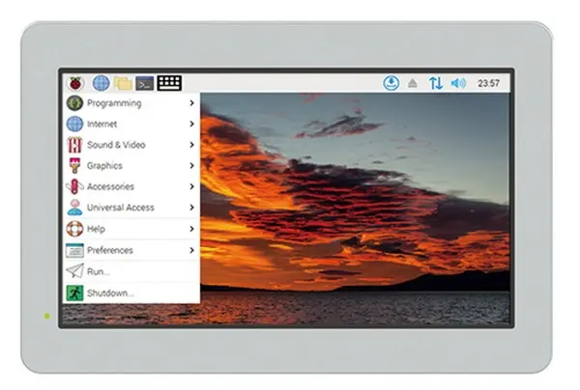Expand the Graphics chevron arrow
Screen dimensions: 580x390
click(x=191, y=165)
